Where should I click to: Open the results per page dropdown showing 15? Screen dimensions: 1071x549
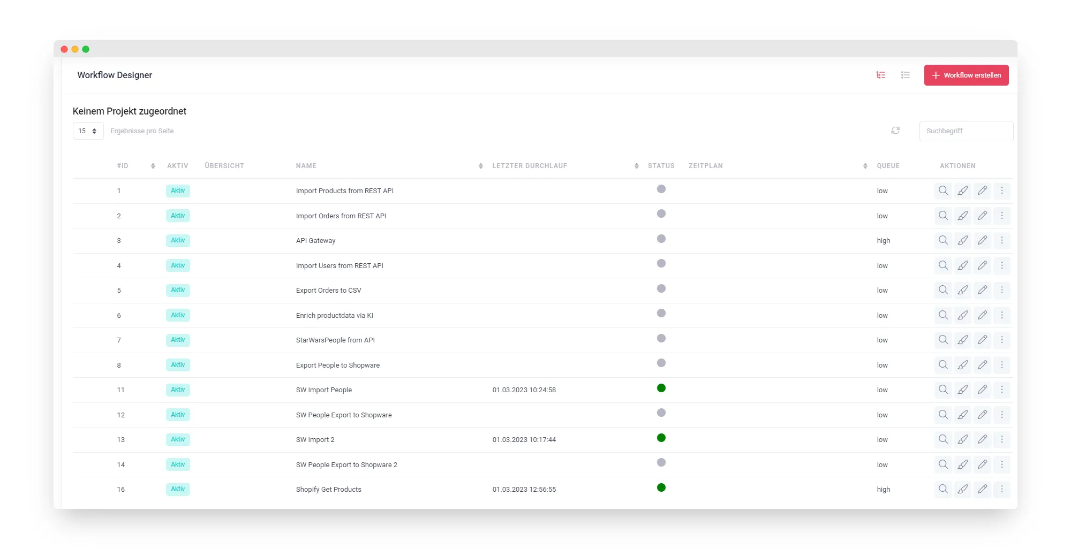pos(88,131)
